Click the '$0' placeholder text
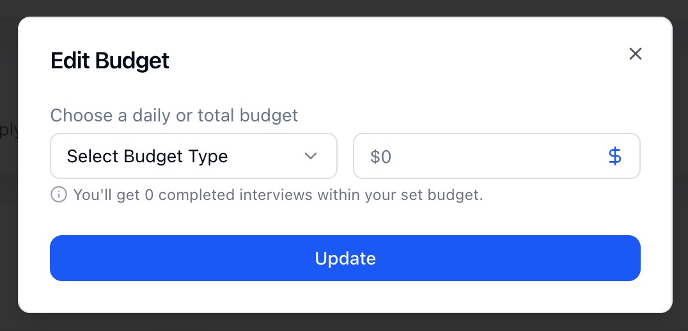The width and height of the screenshot is (688, 331). click(x=381, y=157)
